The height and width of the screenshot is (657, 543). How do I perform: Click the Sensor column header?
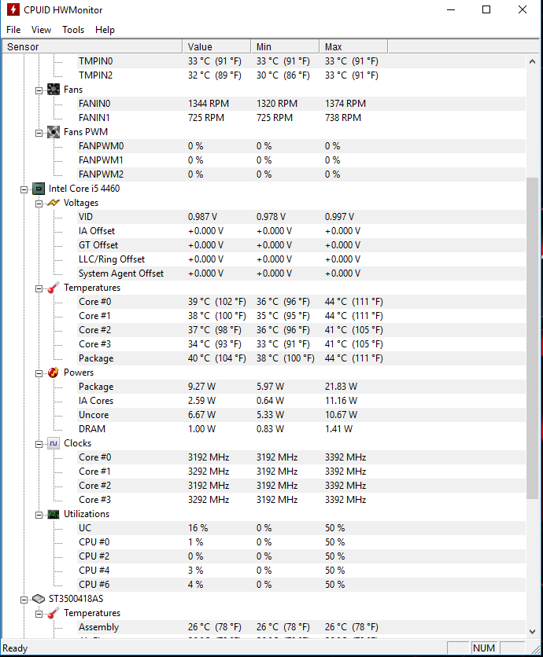92,46
